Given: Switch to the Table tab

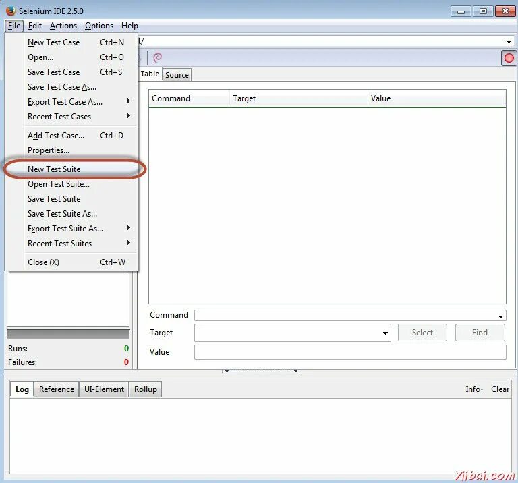Looking at the screenshot, I should tap(150, 74).
